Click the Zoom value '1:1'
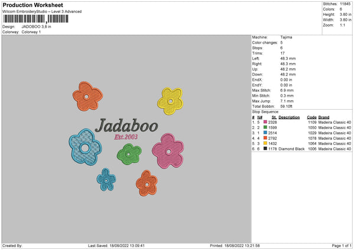 tap(342, 25)
